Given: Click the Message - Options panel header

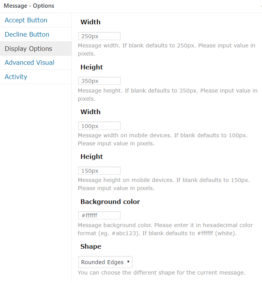Looking at the screenshot, I should (x=29, y=6).
